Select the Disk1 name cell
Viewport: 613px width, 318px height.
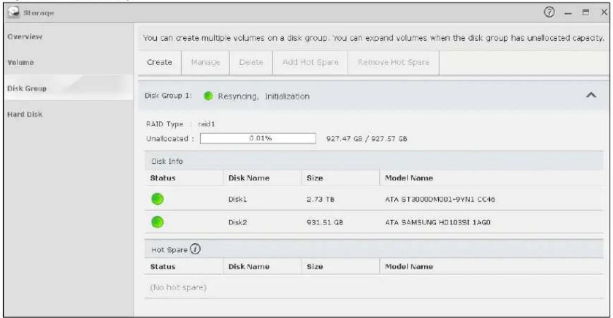[237, 199]
